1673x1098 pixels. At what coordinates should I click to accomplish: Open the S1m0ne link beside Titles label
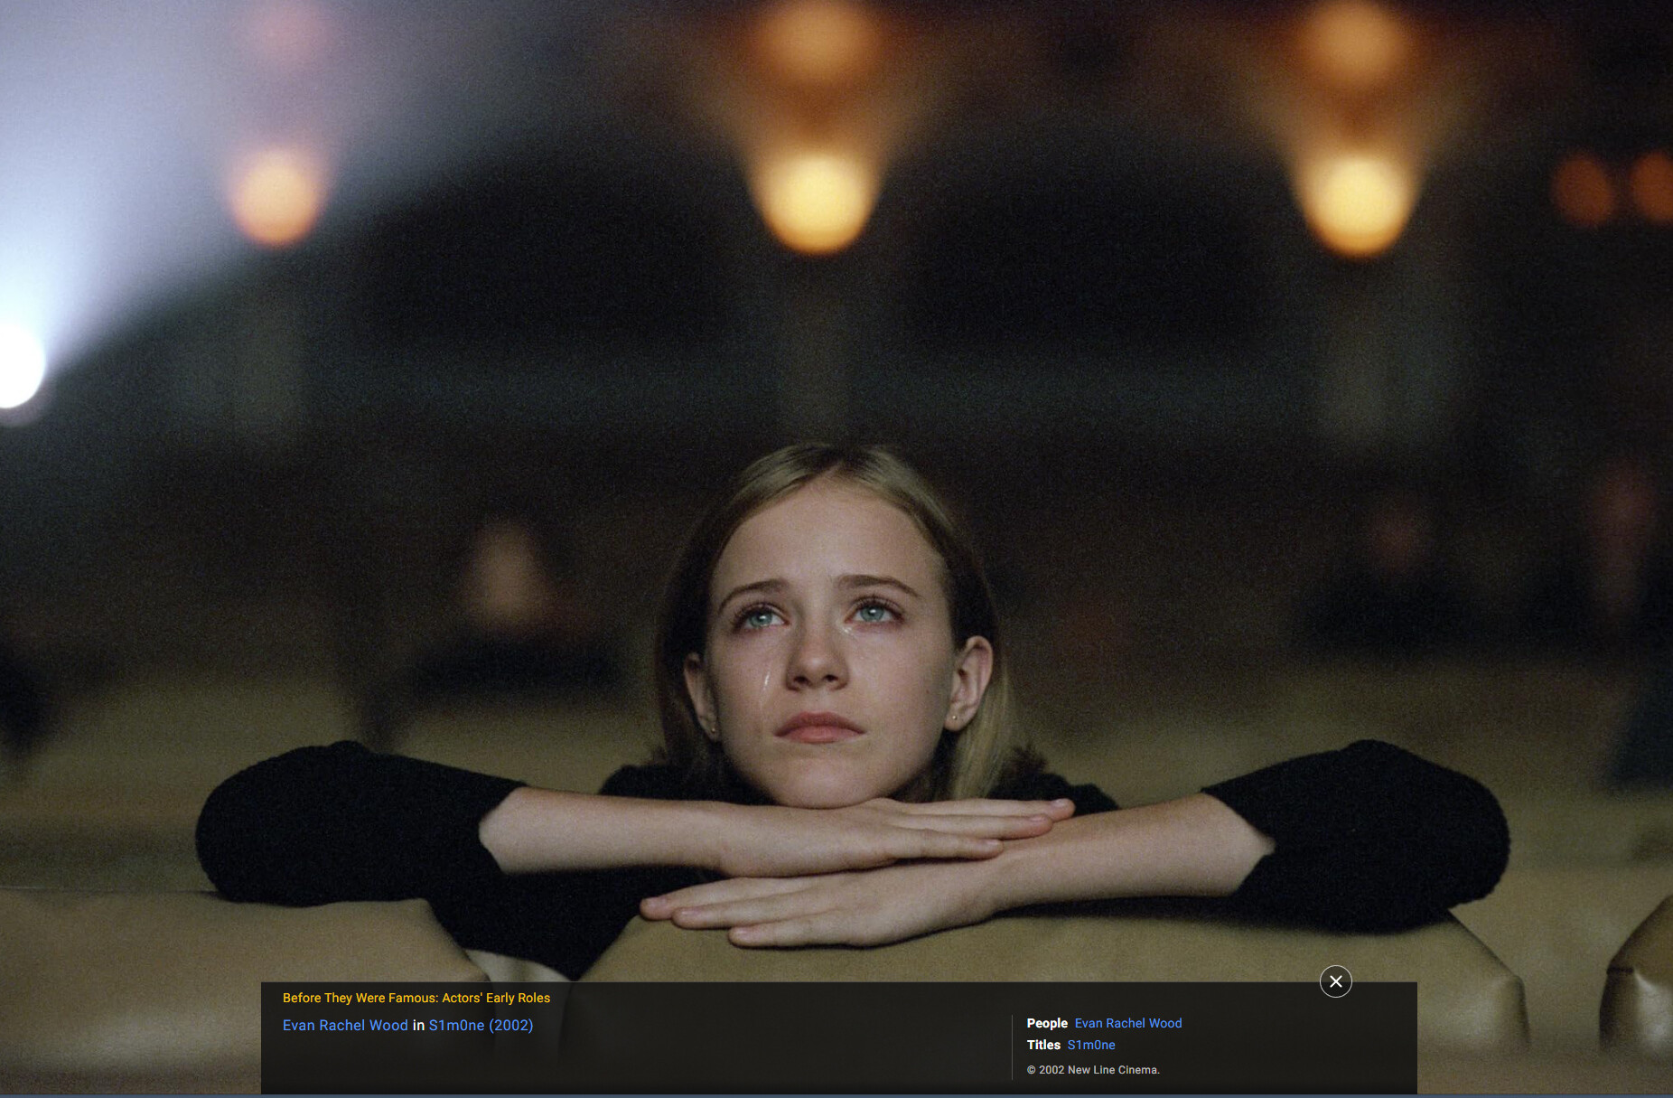pos(1091,1045)
